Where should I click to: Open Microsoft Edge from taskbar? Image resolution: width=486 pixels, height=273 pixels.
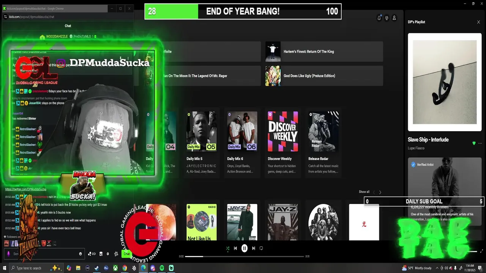(143, 268)
